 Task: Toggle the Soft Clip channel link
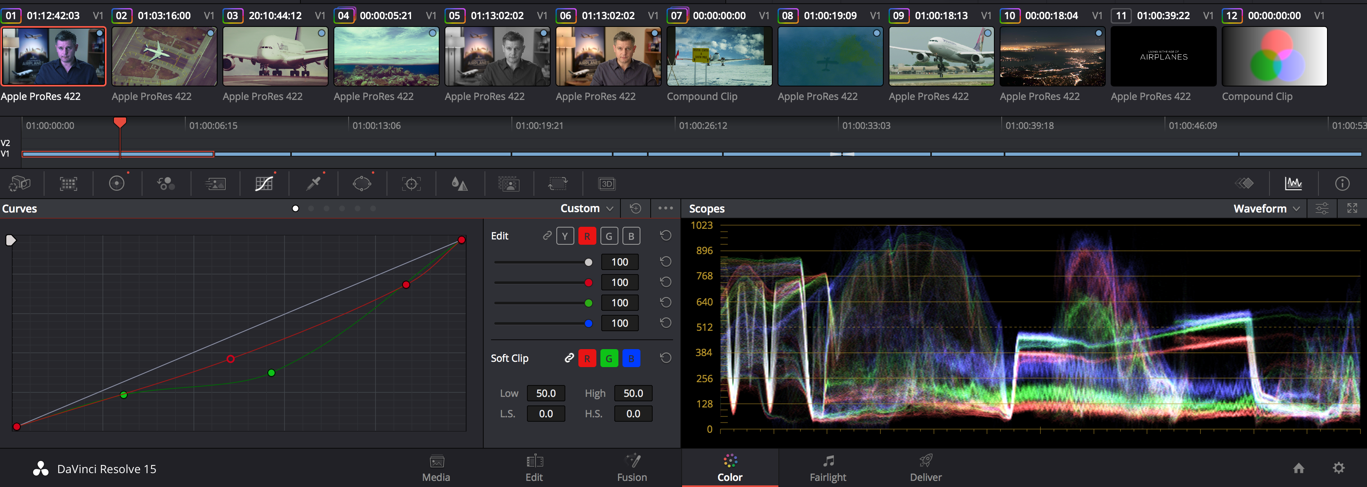pyautogui.click(x=569, y=358)
